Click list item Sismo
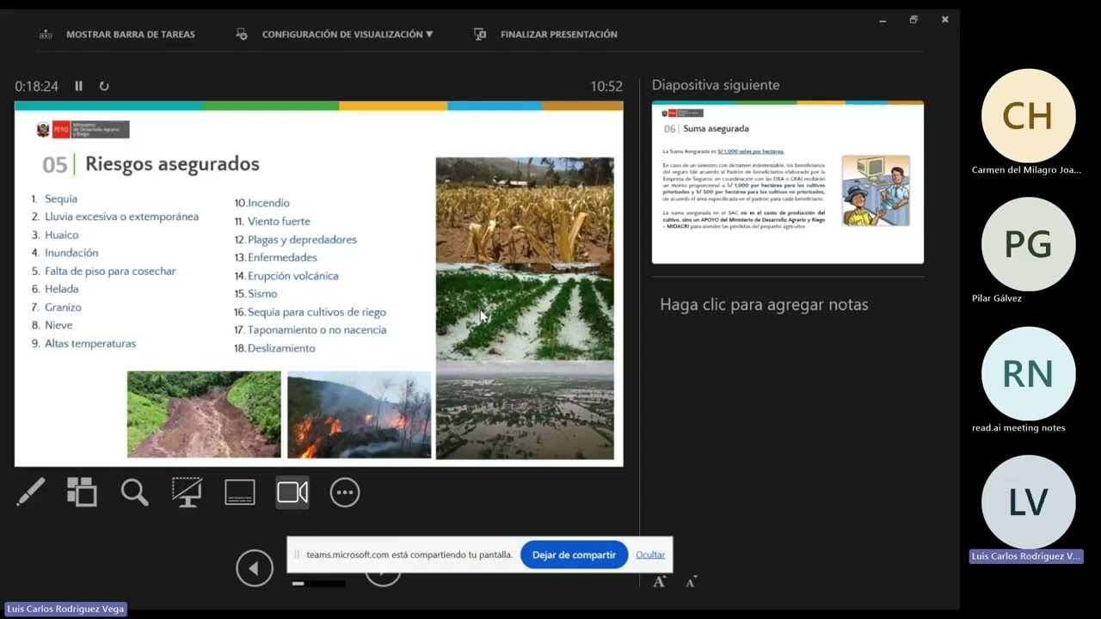Screen dimensions: 1101x619 point(262,293)
